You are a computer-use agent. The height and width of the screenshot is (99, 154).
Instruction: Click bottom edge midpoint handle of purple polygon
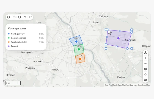pos(117,46)
